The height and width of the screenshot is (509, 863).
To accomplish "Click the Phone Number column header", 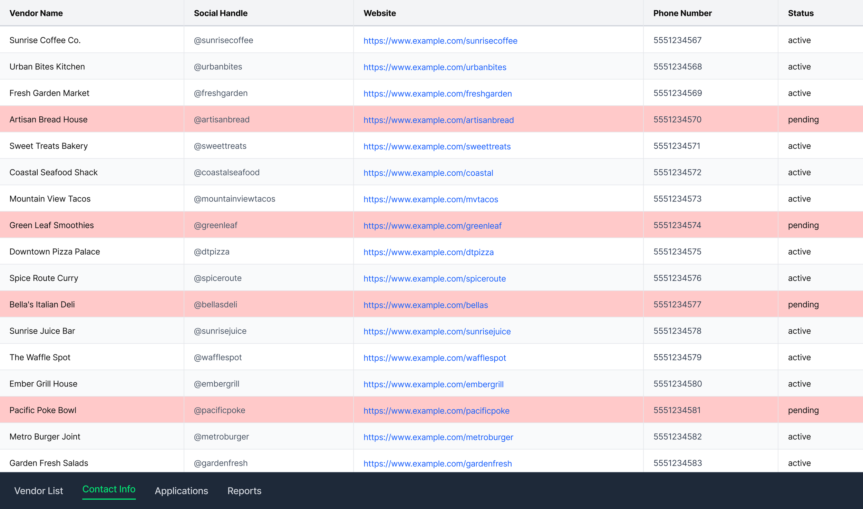I will pos(682,13).
